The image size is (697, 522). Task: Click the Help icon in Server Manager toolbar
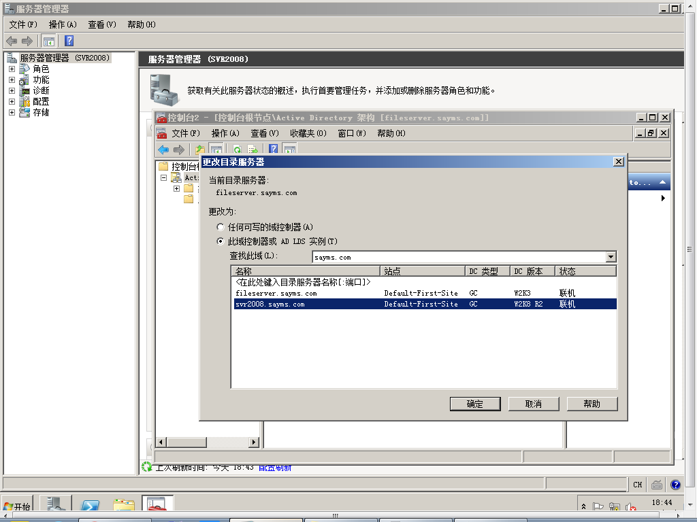pyautogui.click(x=69, y=41)
